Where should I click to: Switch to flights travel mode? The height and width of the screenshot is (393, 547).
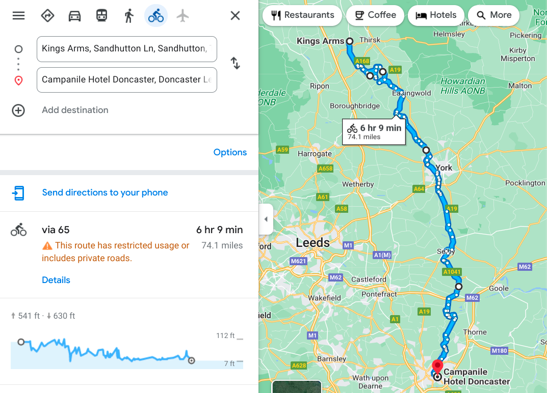pos(183,16)
